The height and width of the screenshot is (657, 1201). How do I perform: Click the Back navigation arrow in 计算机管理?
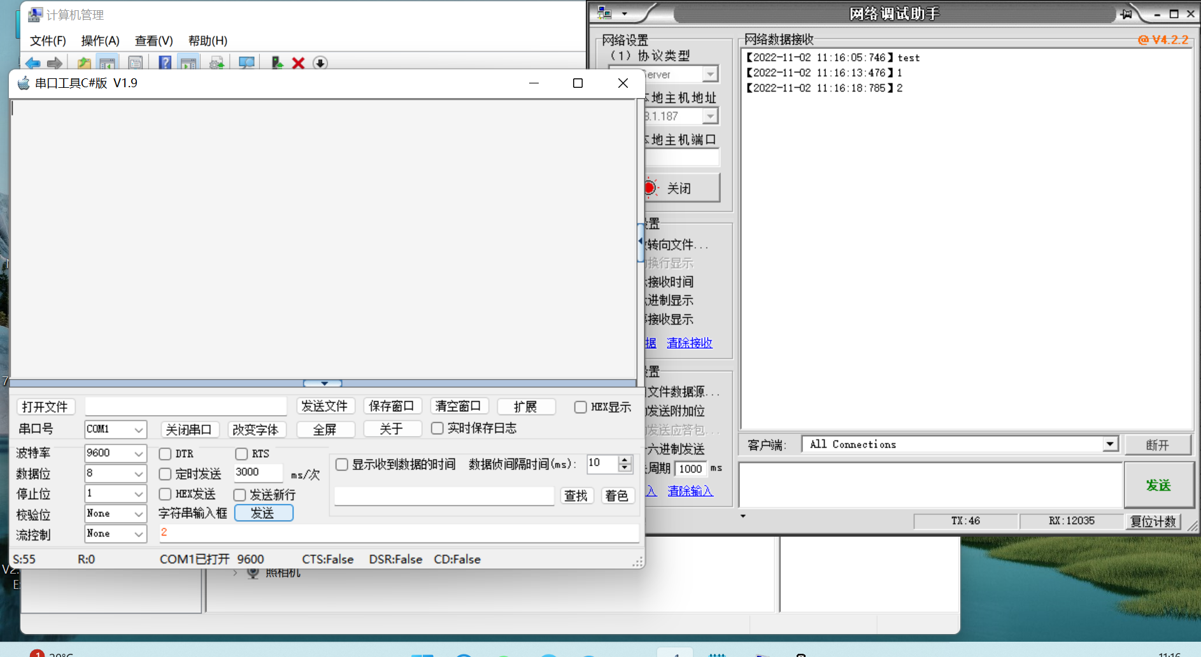(x=32, y=62)
